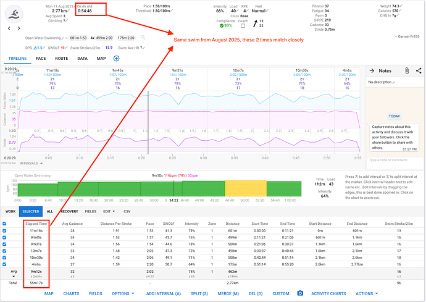Uncheck the 10m30s interval row checkbox
Image resolution: width=426 pixels, height=302 pixels.
[x=4, y=258]
